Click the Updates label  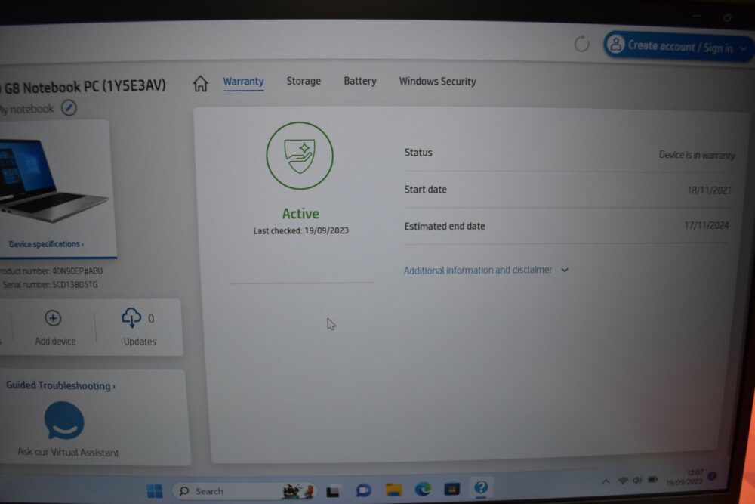pos(140,341)
